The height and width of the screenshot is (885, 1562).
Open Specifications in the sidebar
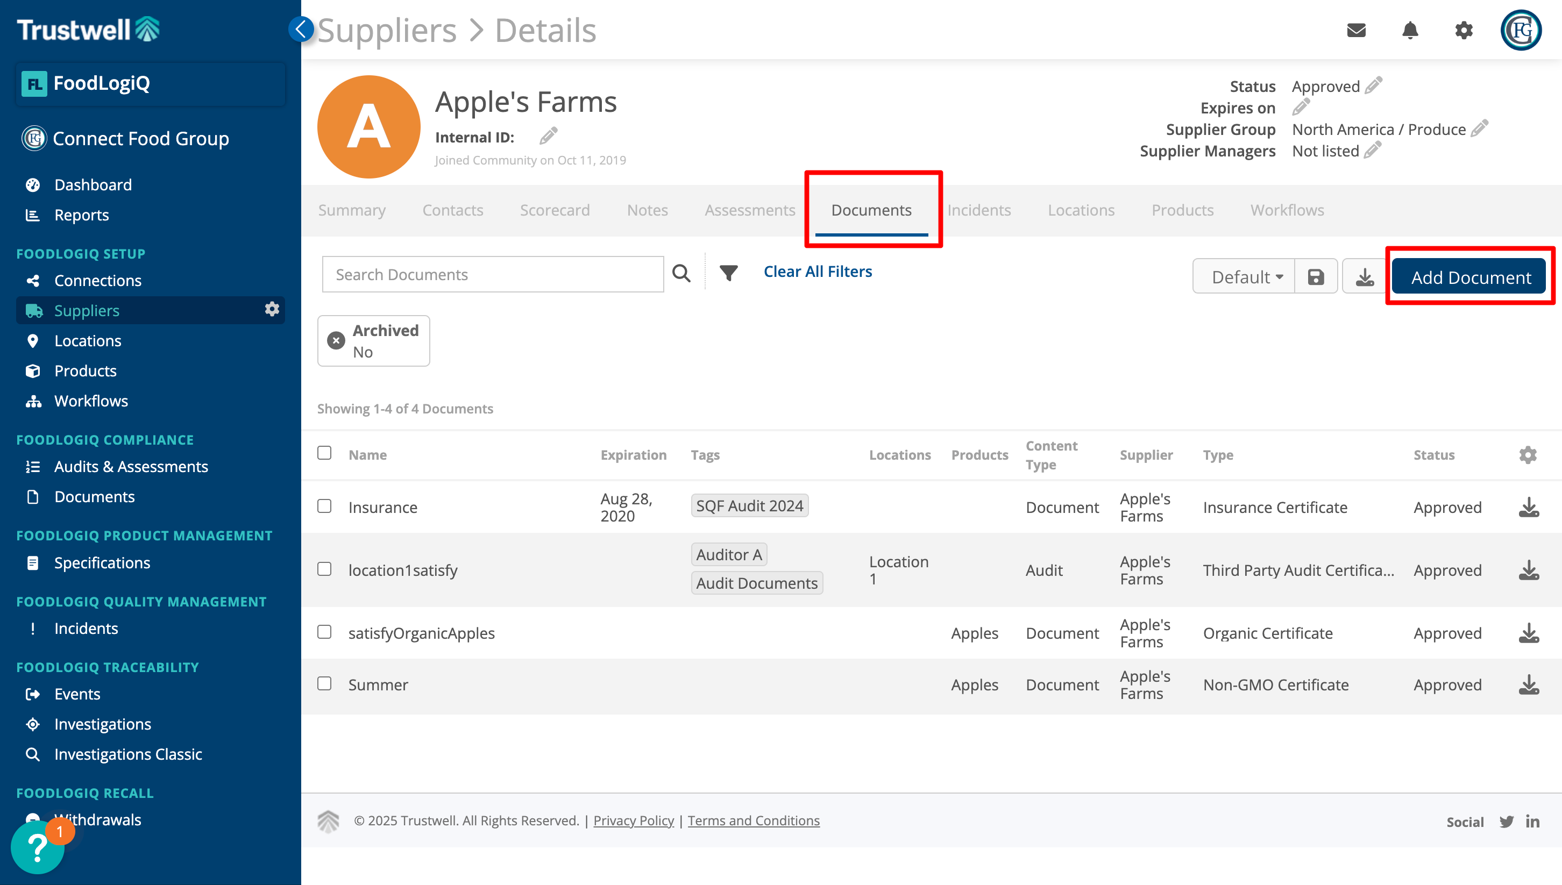(x=102, y=563)
